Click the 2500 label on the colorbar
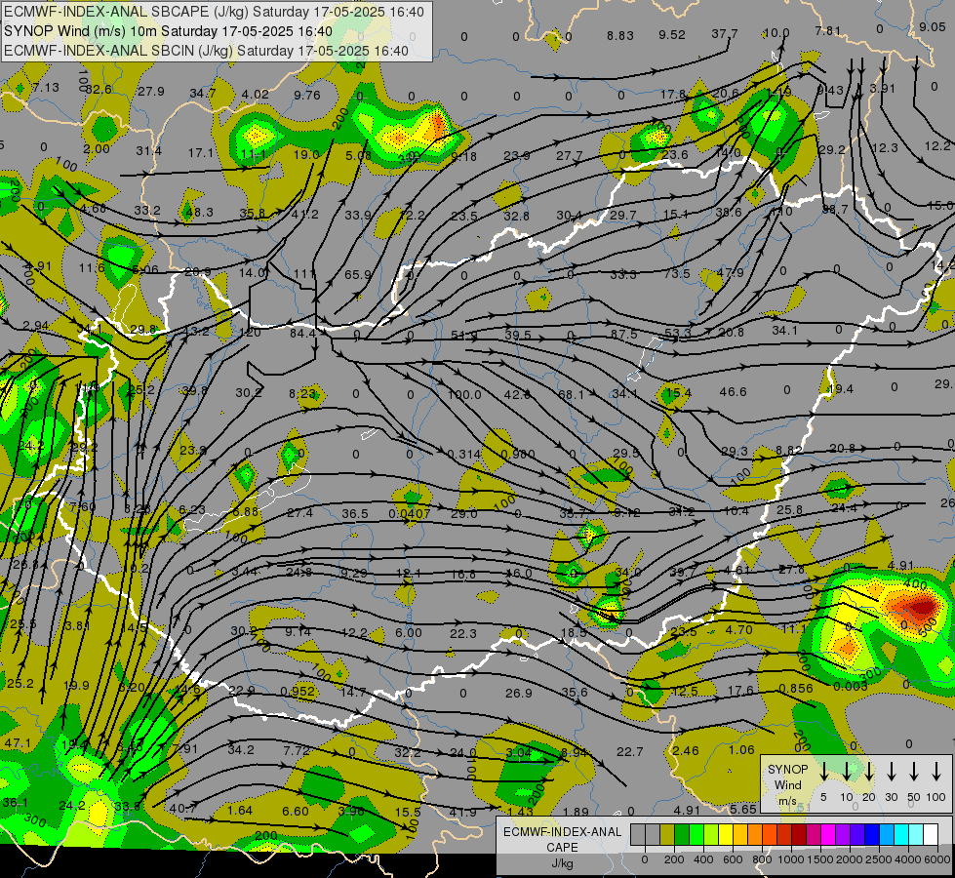Image resolution: width=955 pixels, height=878 pixels. (879, 859)
